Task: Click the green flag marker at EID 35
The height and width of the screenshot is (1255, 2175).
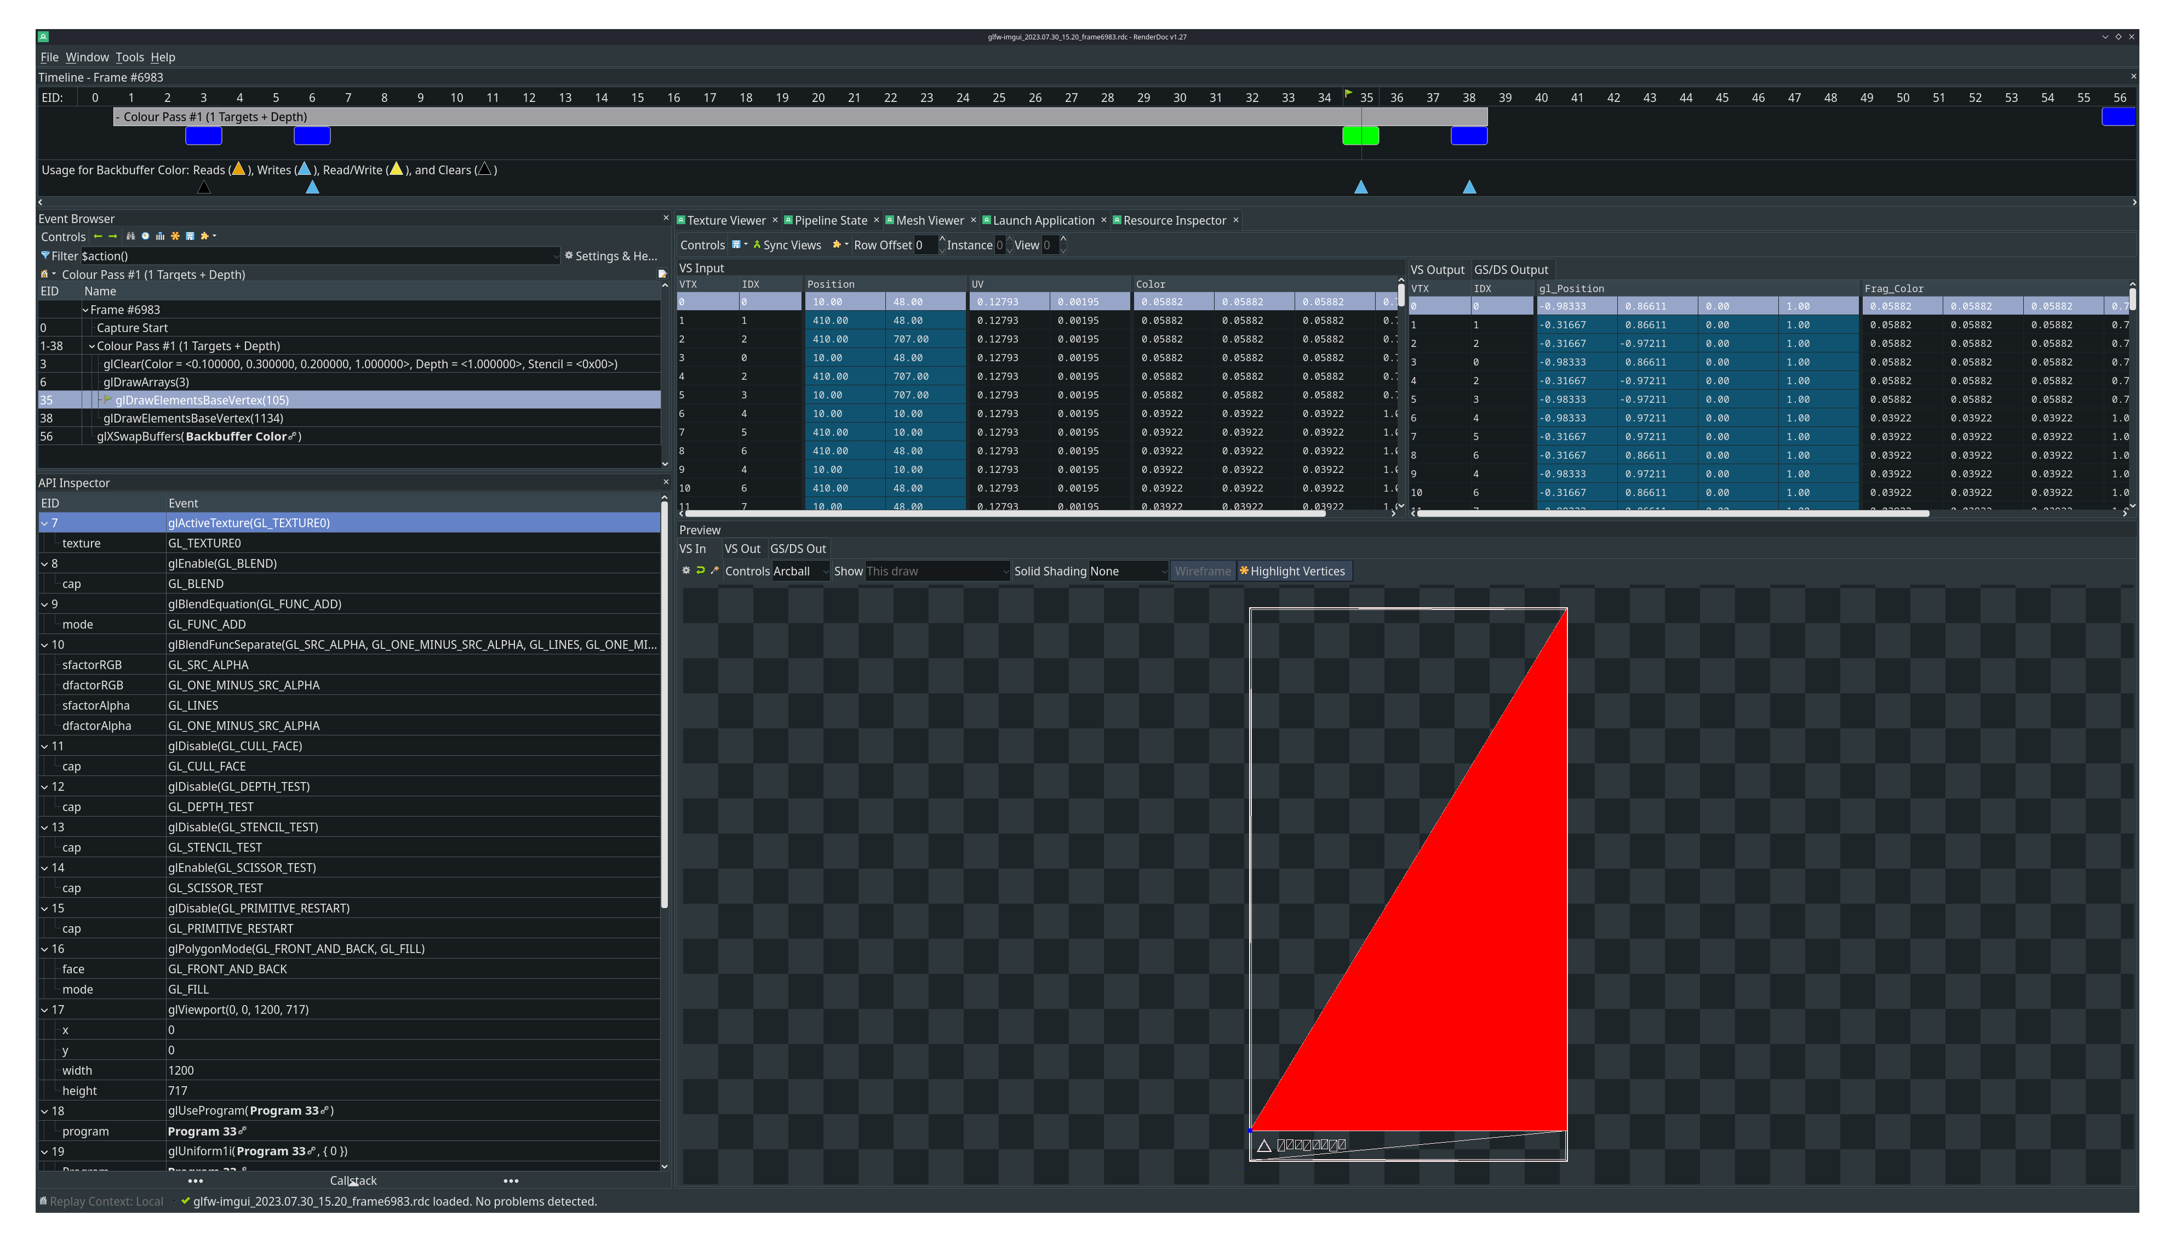Action: click(1348, 93)
